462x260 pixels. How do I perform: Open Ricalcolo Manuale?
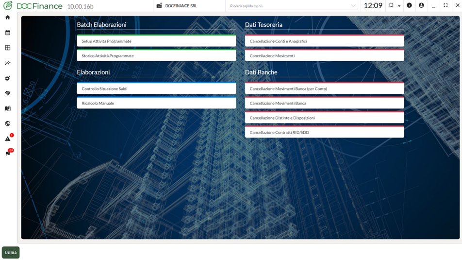[156, 103]
